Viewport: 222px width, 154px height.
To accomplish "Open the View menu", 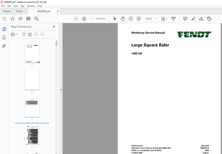I will [x=15, y=6].
